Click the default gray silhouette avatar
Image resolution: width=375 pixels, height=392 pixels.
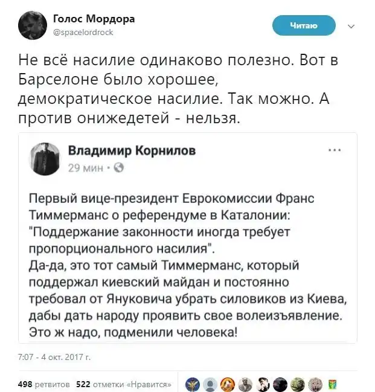[x=210, y=383]
